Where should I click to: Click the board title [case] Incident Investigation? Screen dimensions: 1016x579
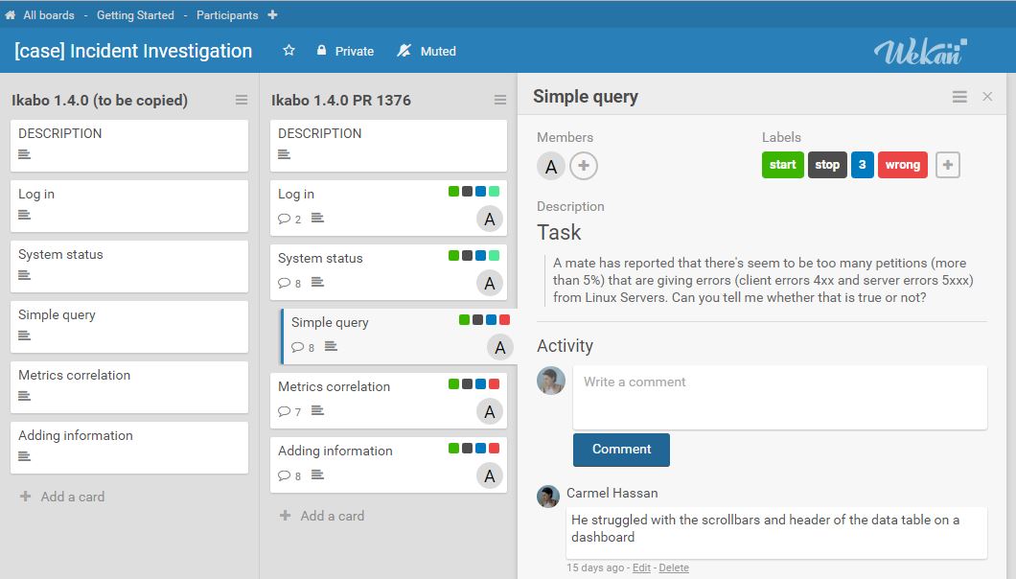point(133,51)
